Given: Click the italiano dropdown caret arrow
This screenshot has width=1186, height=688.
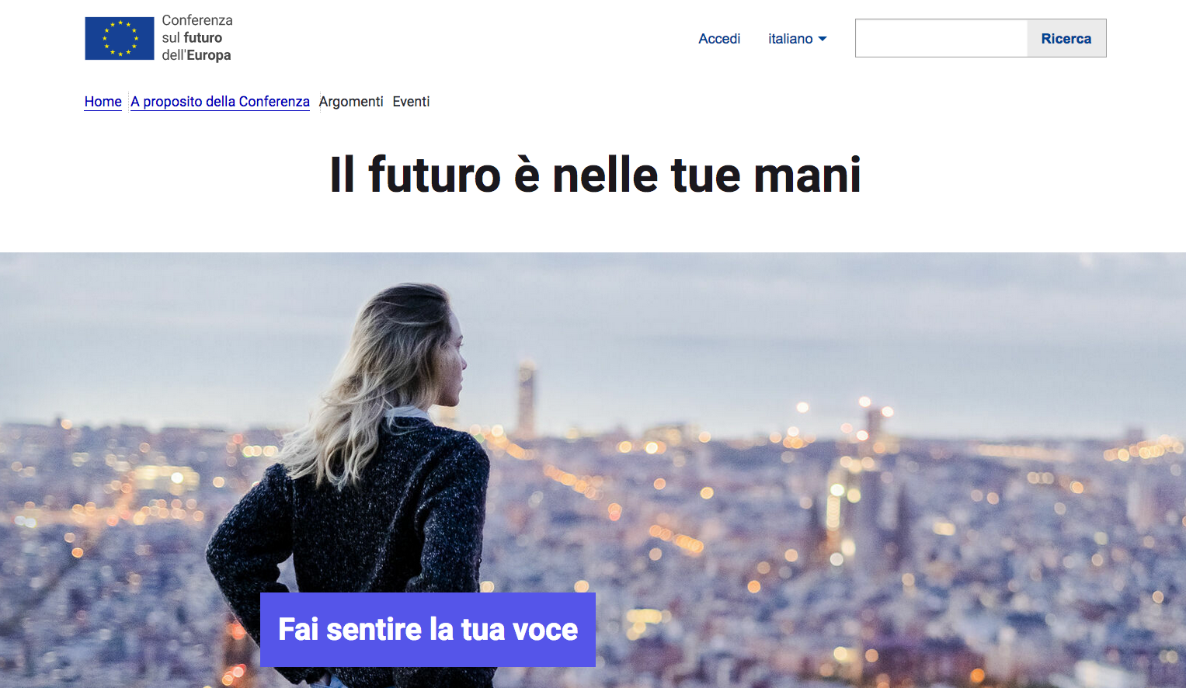Looking at the screenshot, I should coord(823,39).
